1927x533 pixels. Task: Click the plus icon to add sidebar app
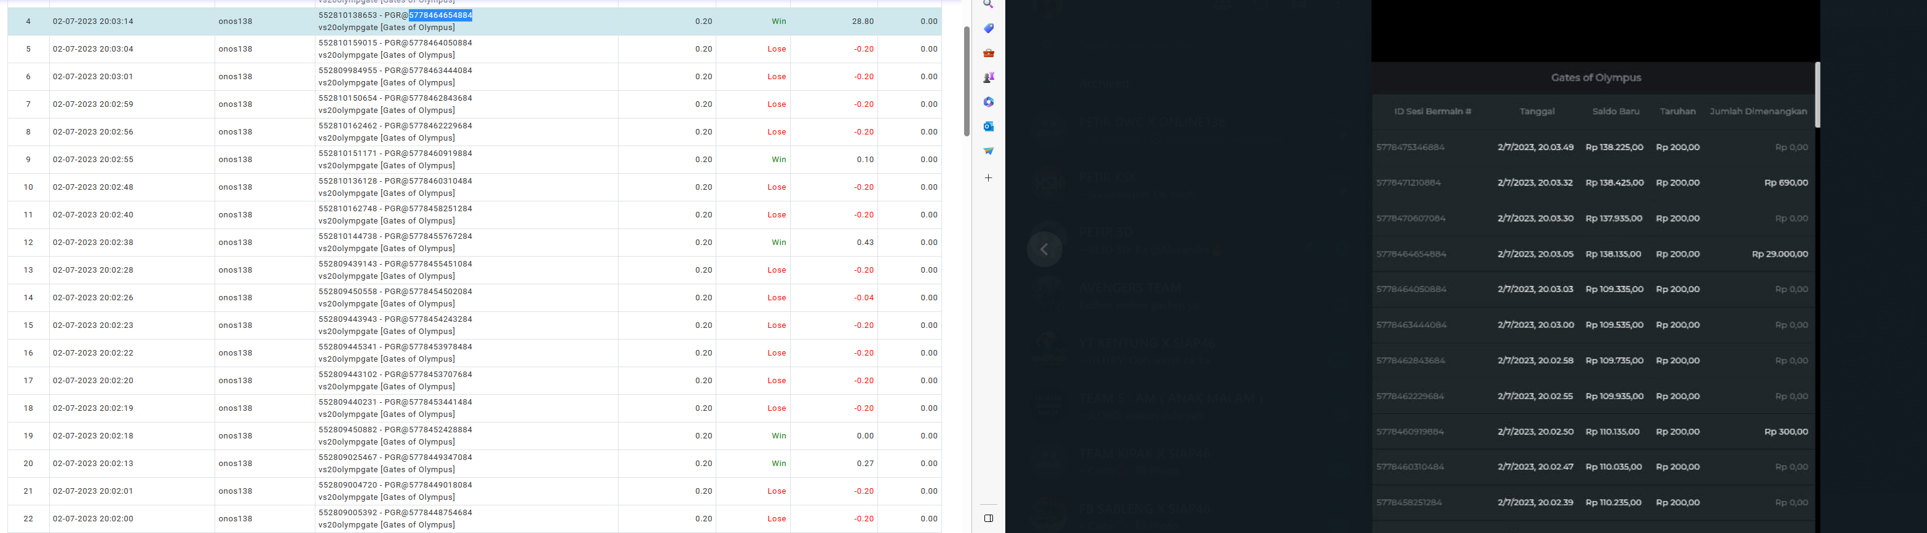pos(988,178)
